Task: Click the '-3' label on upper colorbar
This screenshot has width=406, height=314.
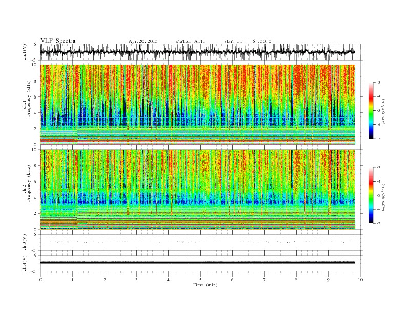Action: [x=377, y=83]
